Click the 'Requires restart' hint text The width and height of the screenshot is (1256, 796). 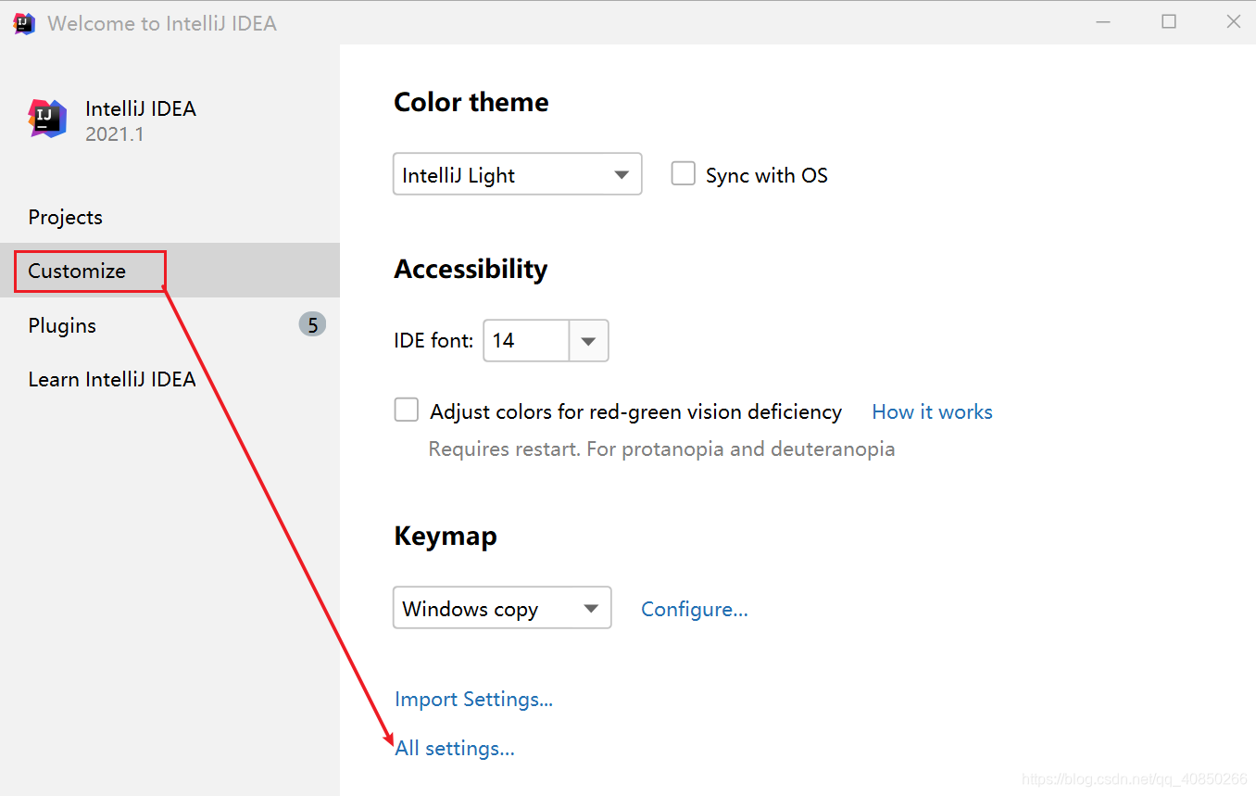[x=661, y=449]
